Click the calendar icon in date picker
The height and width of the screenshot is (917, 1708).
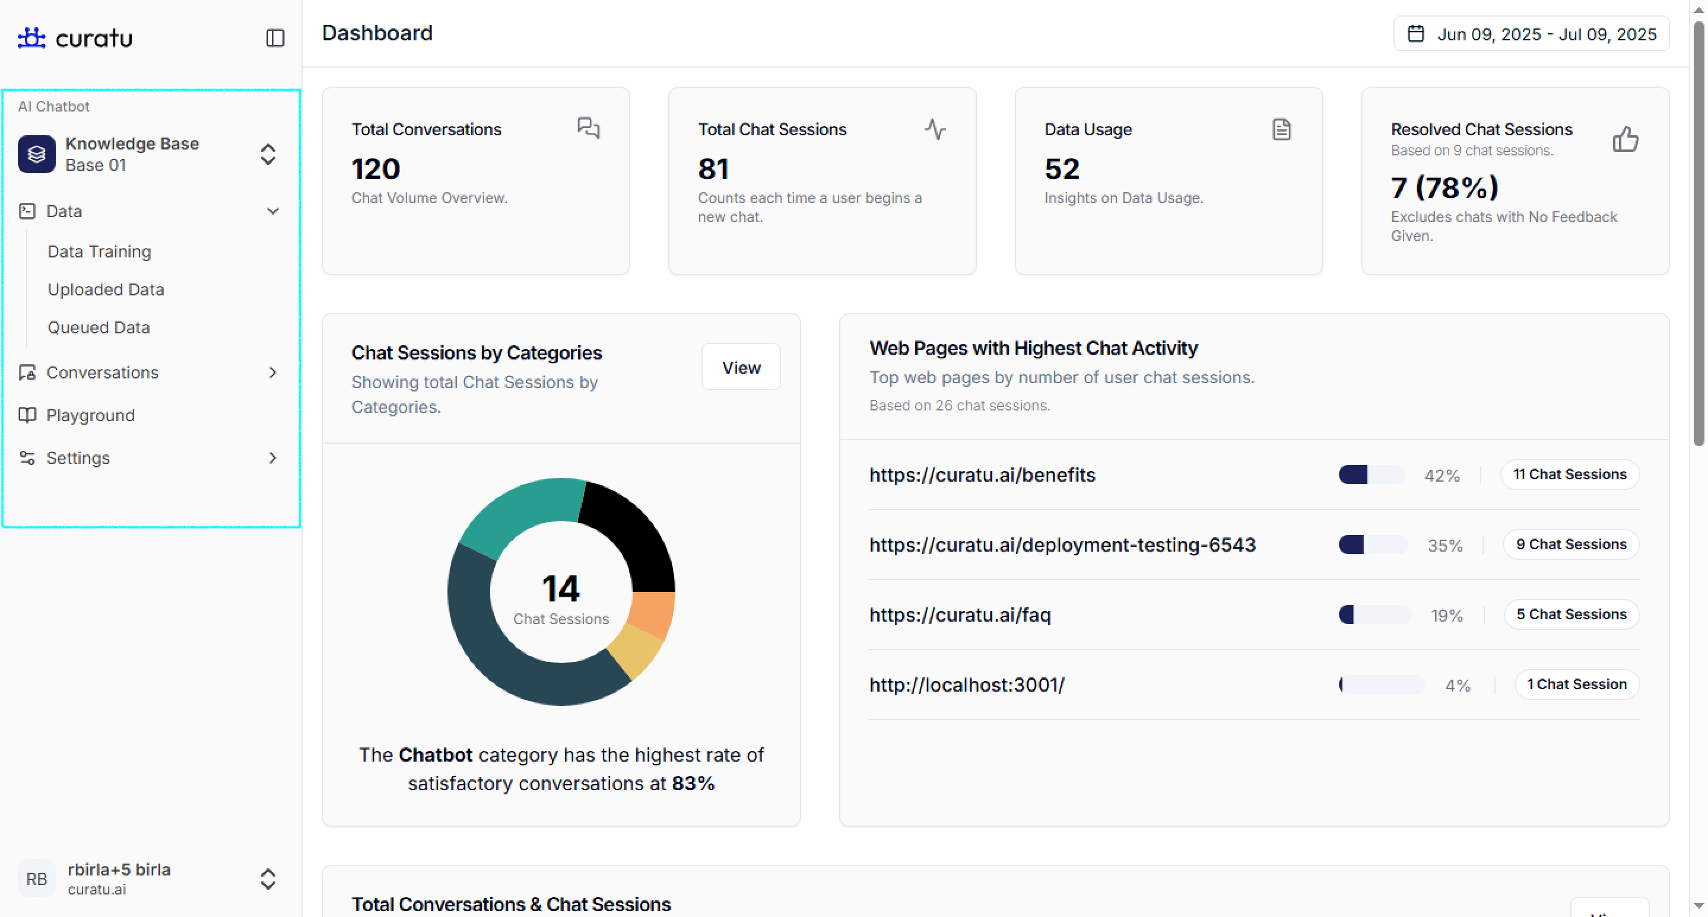(1415, 34)
